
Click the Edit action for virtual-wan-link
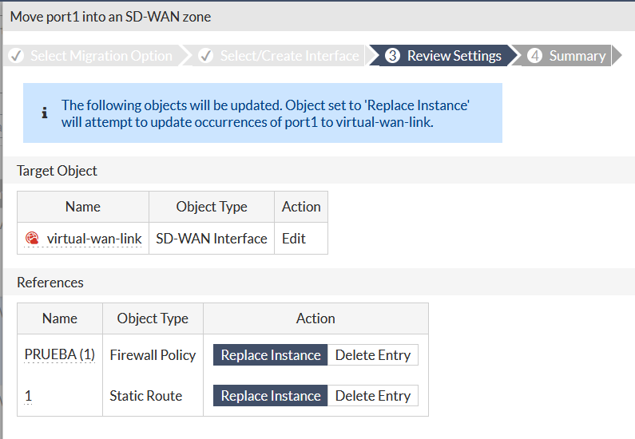[294, 239]
